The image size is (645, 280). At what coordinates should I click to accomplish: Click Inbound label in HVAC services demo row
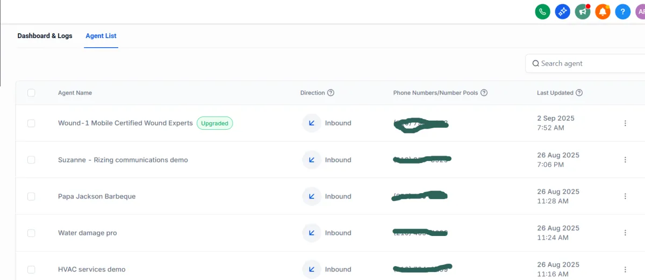pos(338,269)
